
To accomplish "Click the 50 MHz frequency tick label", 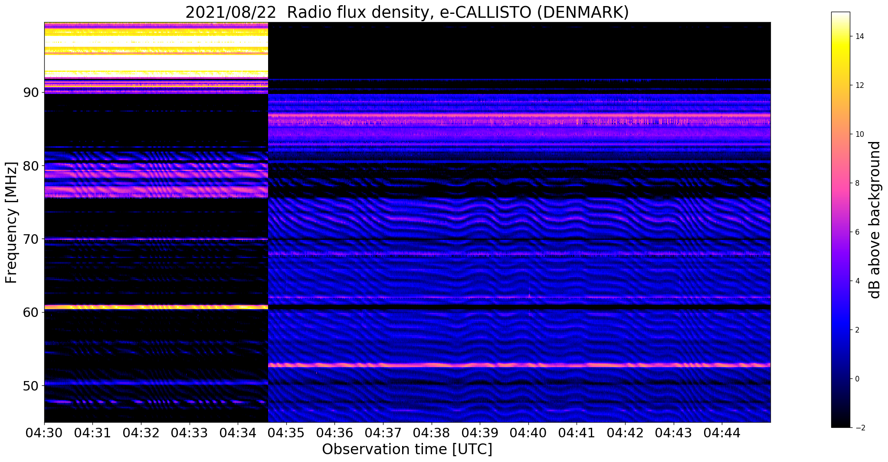I will coord(31,385).
